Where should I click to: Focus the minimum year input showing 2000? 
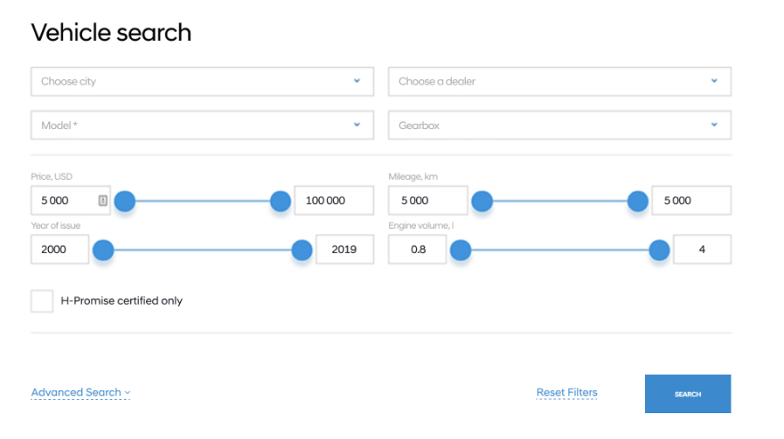pos(60,250)
